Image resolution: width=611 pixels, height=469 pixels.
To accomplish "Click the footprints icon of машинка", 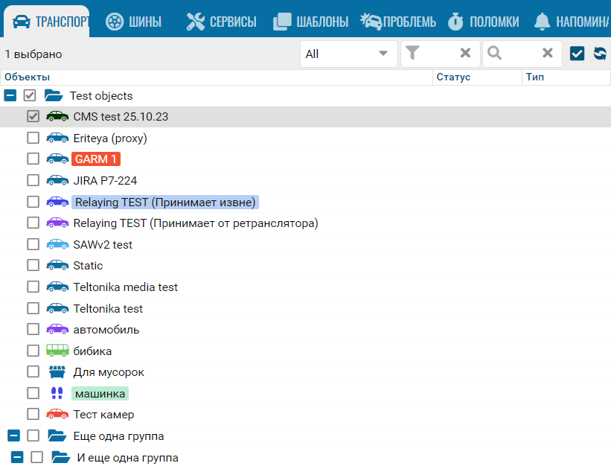I will click(x=57, y=393).
